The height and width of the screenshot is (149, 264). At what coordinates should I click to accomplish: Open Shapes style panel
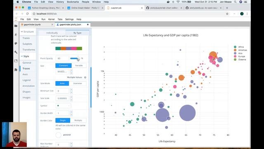point(26,92)
